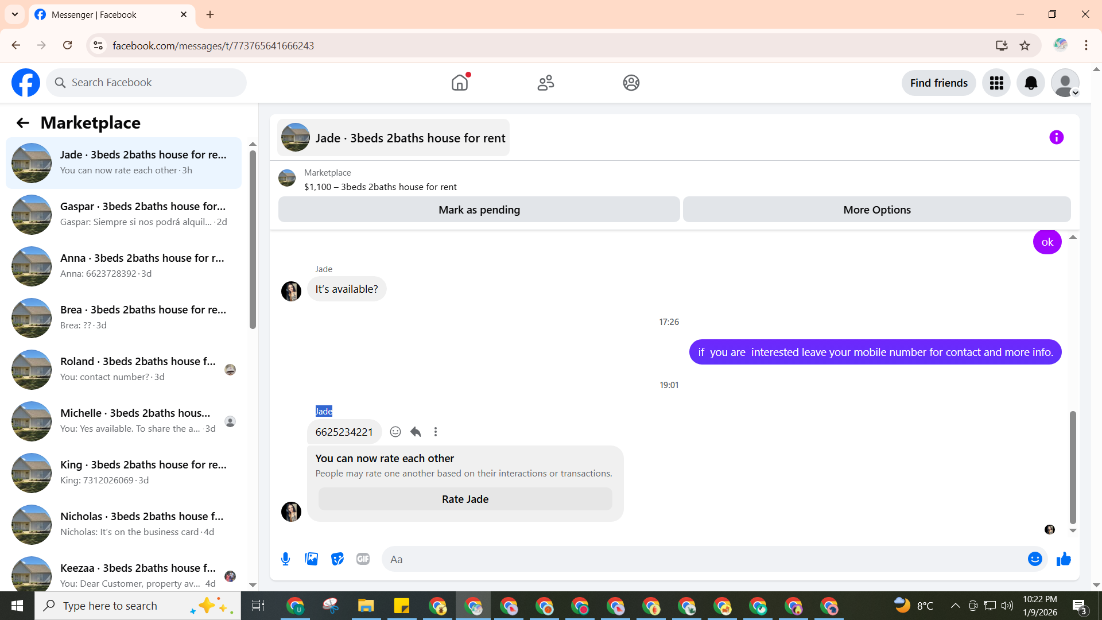Open Windows Start menu

coord(17,606)
